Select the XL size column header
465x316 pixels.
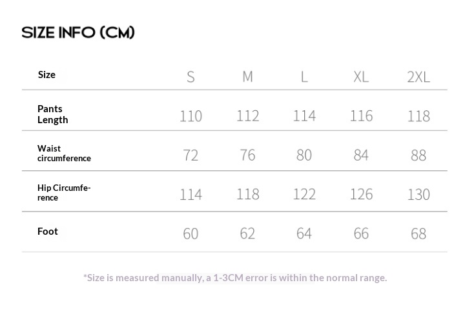tap(361, 77)
